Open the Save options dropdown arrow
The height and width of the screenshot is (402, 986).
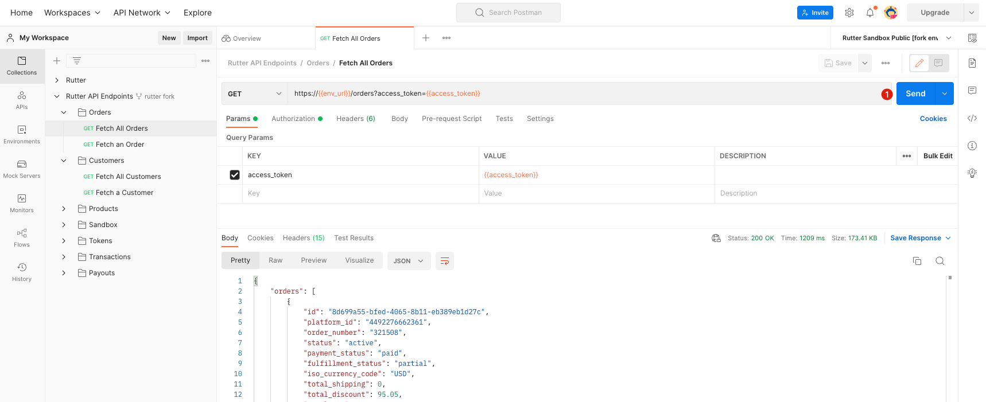(x=865, y=63)
